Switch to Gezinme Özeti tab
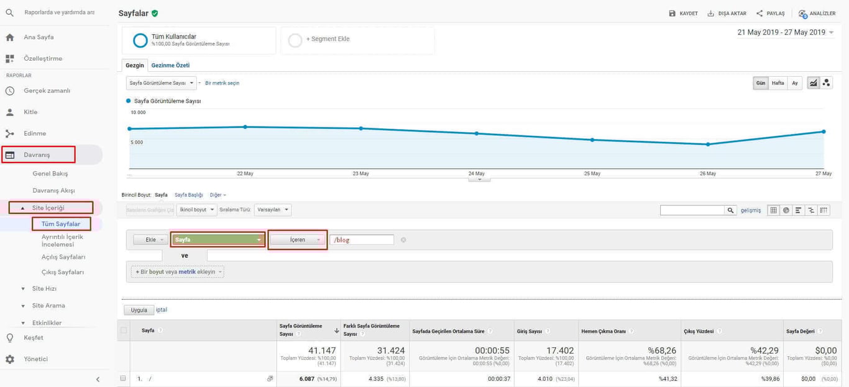 170,65
